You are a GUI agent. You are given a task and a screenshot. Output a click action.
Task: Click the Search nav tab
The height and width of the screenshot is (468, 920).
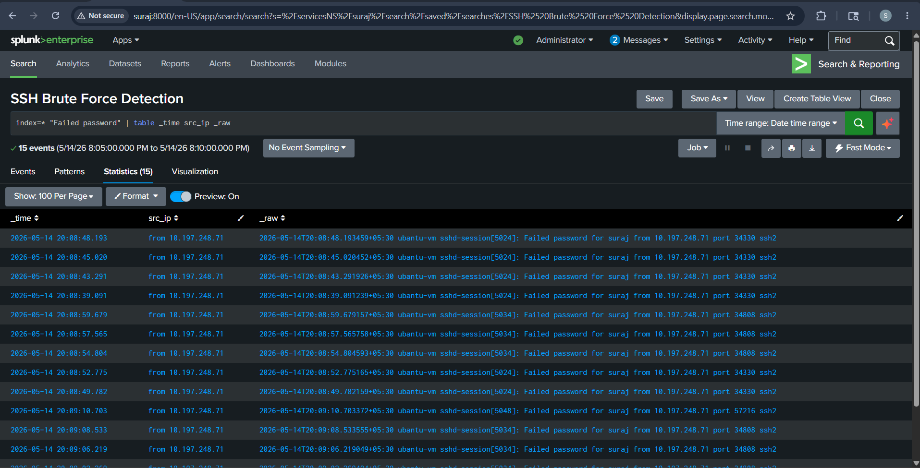pyautogui.click(x=24, y=64)
